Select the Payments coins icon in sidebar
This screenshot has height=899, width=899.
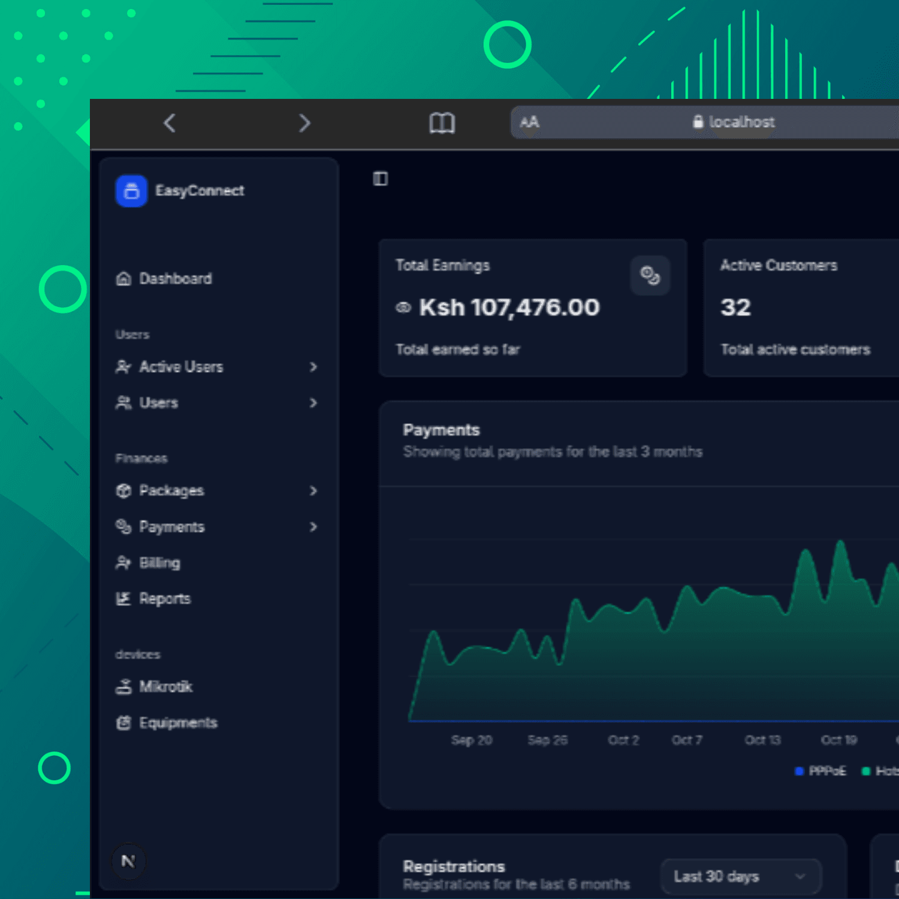pos(123,527)
